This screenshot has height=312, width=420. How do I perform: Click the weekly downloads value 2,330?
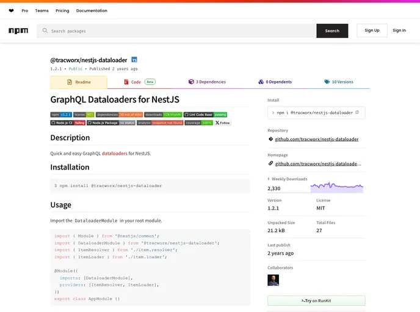point(274,188)
